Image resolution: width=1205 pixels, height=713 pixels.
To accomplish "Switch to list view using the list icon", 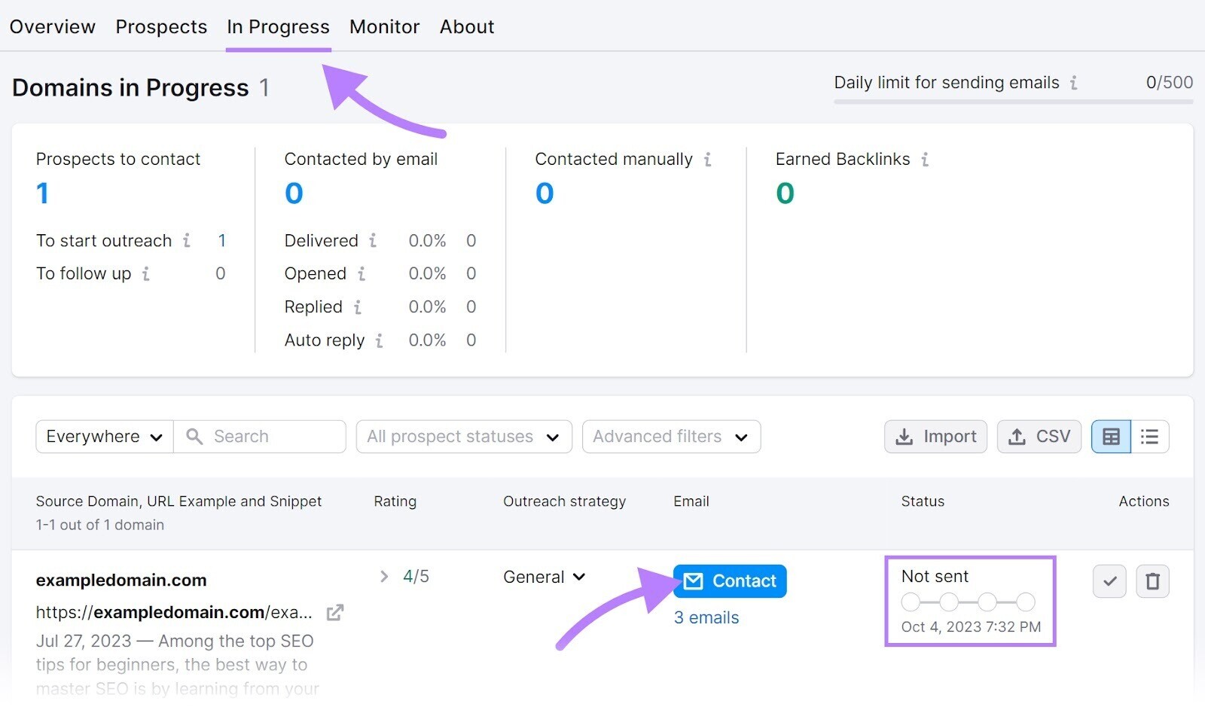I will [1149, 437].
